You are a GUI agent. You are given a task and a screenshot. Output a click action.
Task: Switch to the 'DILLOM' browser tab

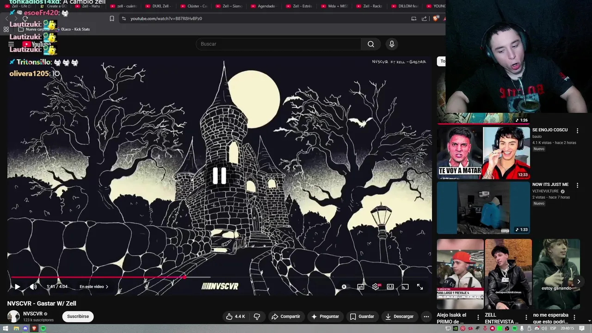pos(404,6)
